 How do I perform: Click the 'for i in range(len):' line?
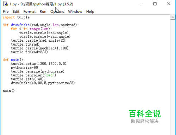tap(31, 29)
